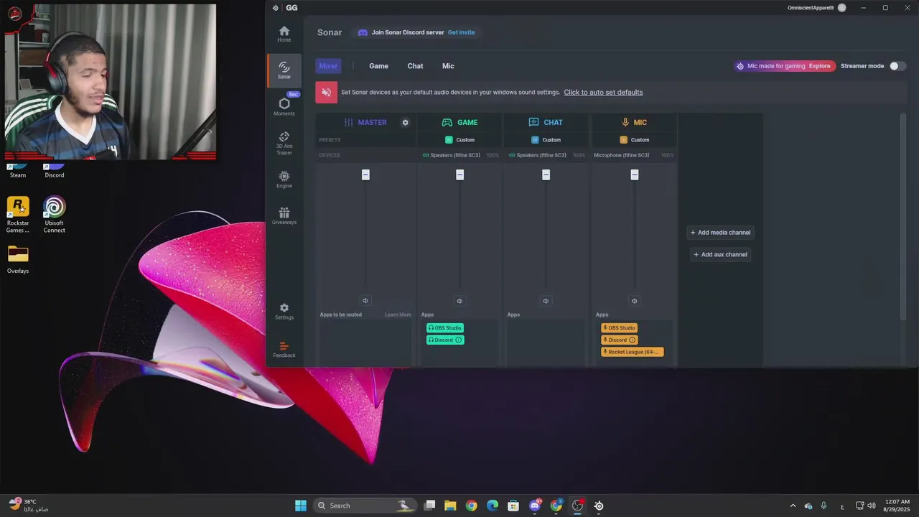Viewport: 919px width, 517px height.
Task: Click Discord info icon in Mic apps
Action: (633, 340)
